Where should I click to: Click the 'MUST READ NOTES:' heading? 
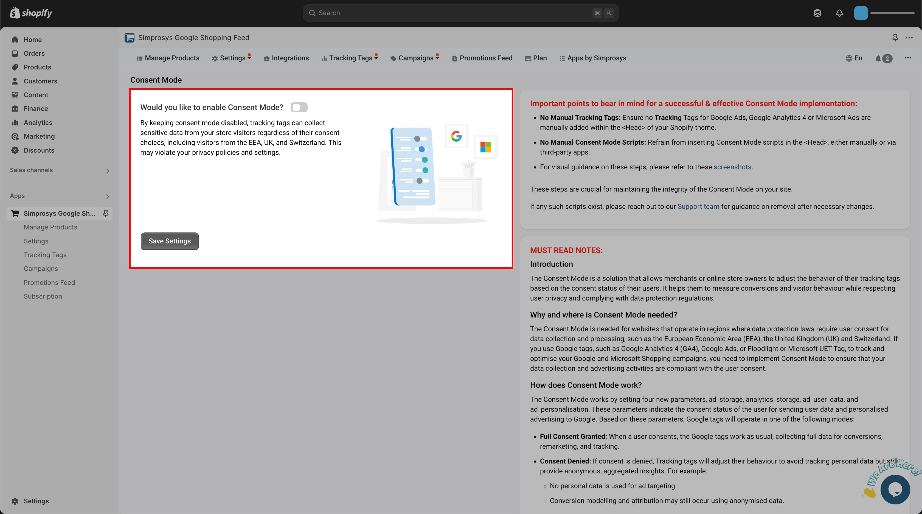(566, 251)
